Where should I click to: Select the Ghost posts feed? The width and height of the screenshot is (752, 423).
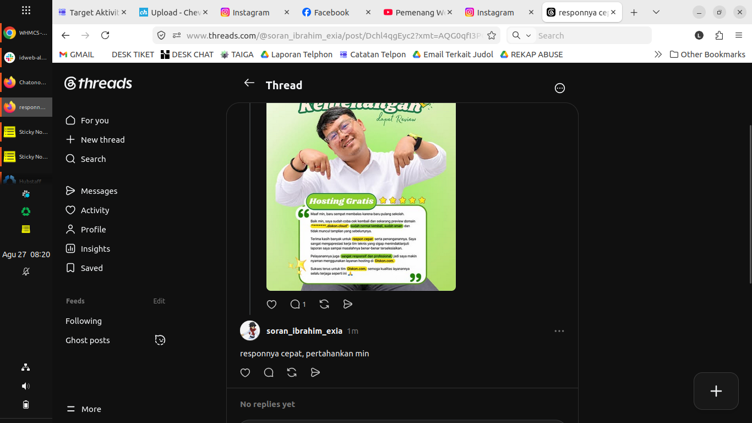click(88, 340)
